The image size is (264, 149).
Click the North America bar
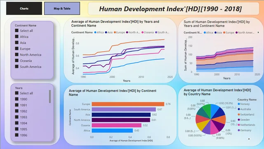[121, 120]
